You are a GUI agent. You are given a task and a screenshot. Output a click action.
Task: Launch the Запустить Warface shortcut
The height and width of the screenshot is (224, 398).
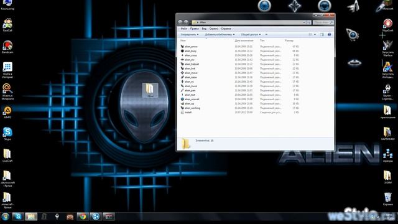387,48
